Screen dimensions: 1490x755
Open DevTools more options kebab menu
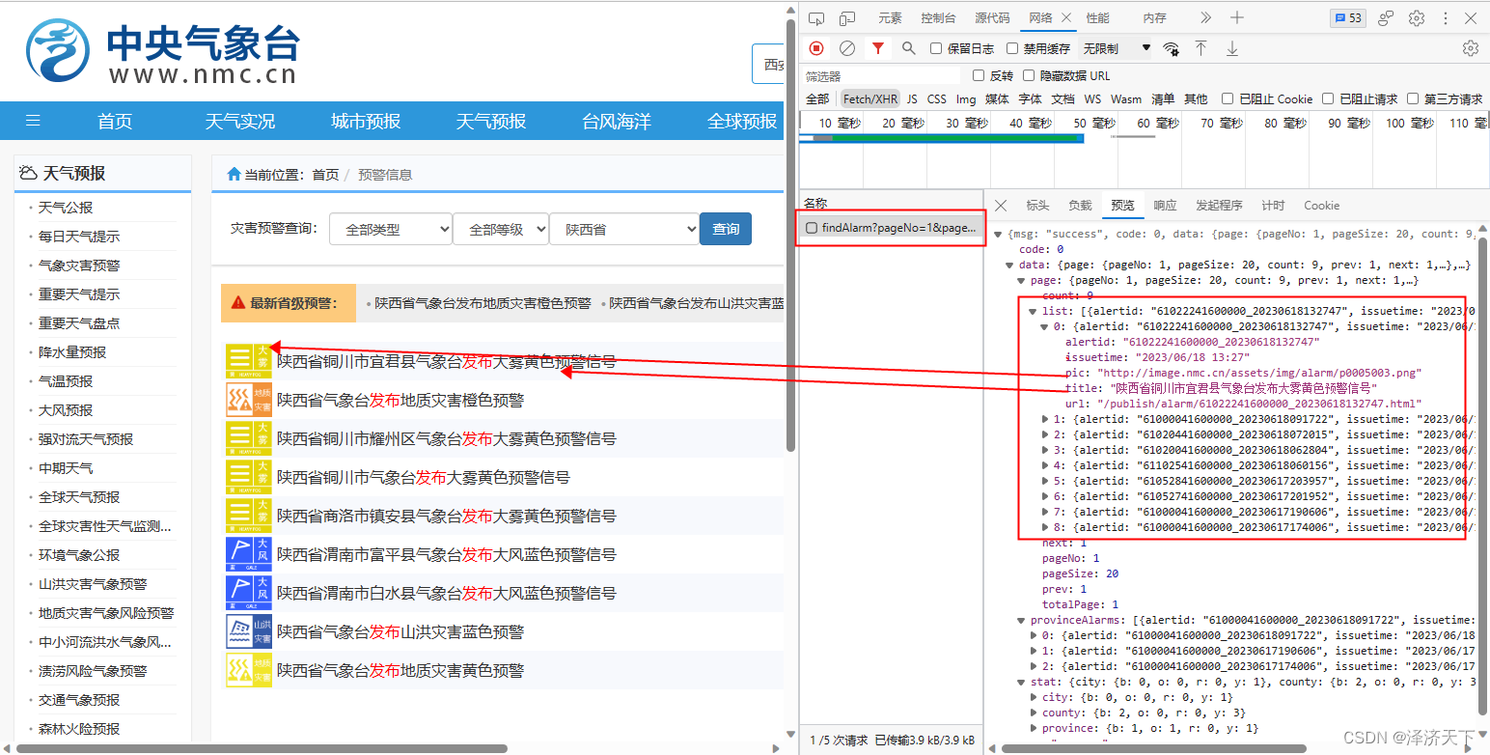(1446, 18)
